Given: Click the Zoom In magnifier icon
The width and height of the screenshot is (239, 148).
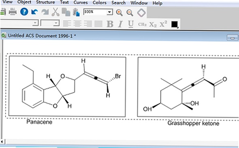Looking at the screenshot, I should (119, 13).
